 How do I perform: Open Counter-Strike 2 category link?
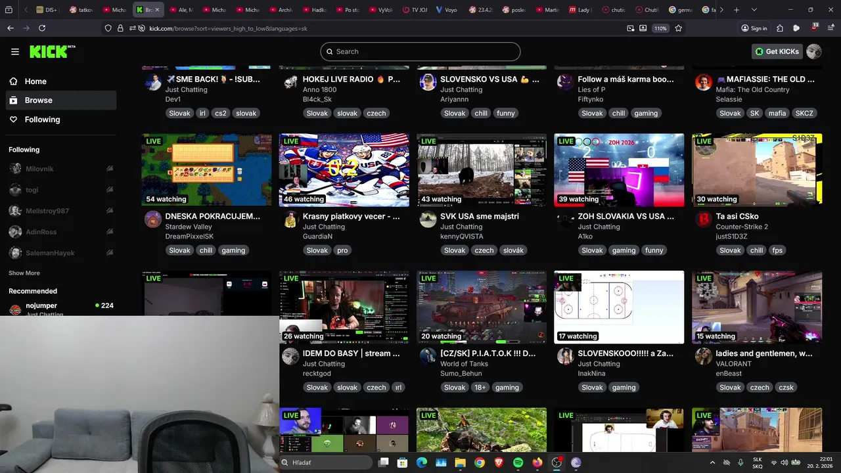point(742,227)
